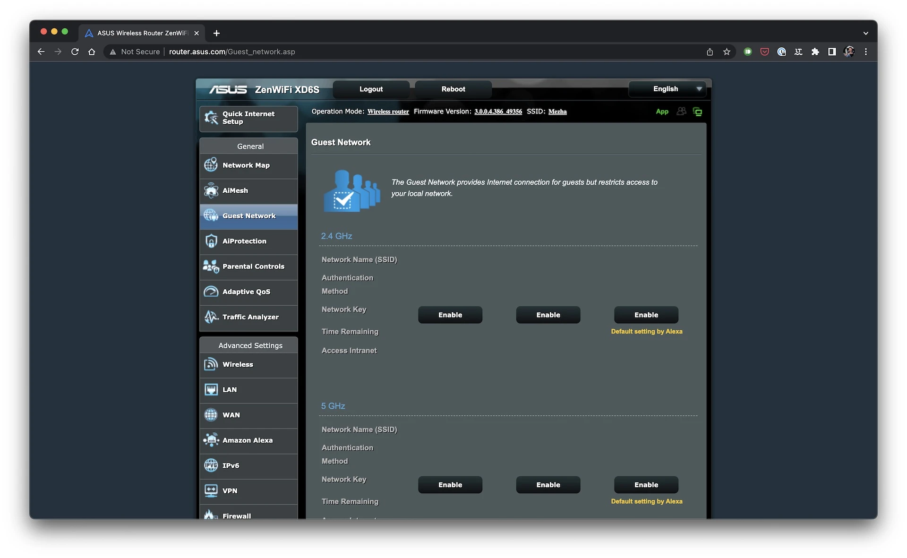Switch to the ASUS Wireless Router tab
Screen dimensions: 907x558
142,33
